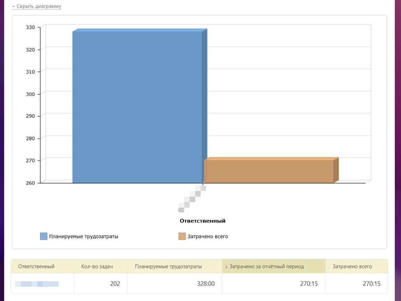Viewport: 401px width, 301px height.
Task: Click the blue "Планируемые трудозатраты" bar in chart
Action: point(137,107)
